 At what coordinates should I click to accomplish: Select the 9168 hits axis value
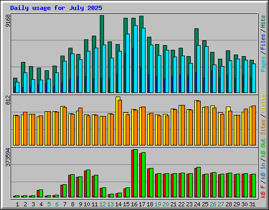pos(8,20)
